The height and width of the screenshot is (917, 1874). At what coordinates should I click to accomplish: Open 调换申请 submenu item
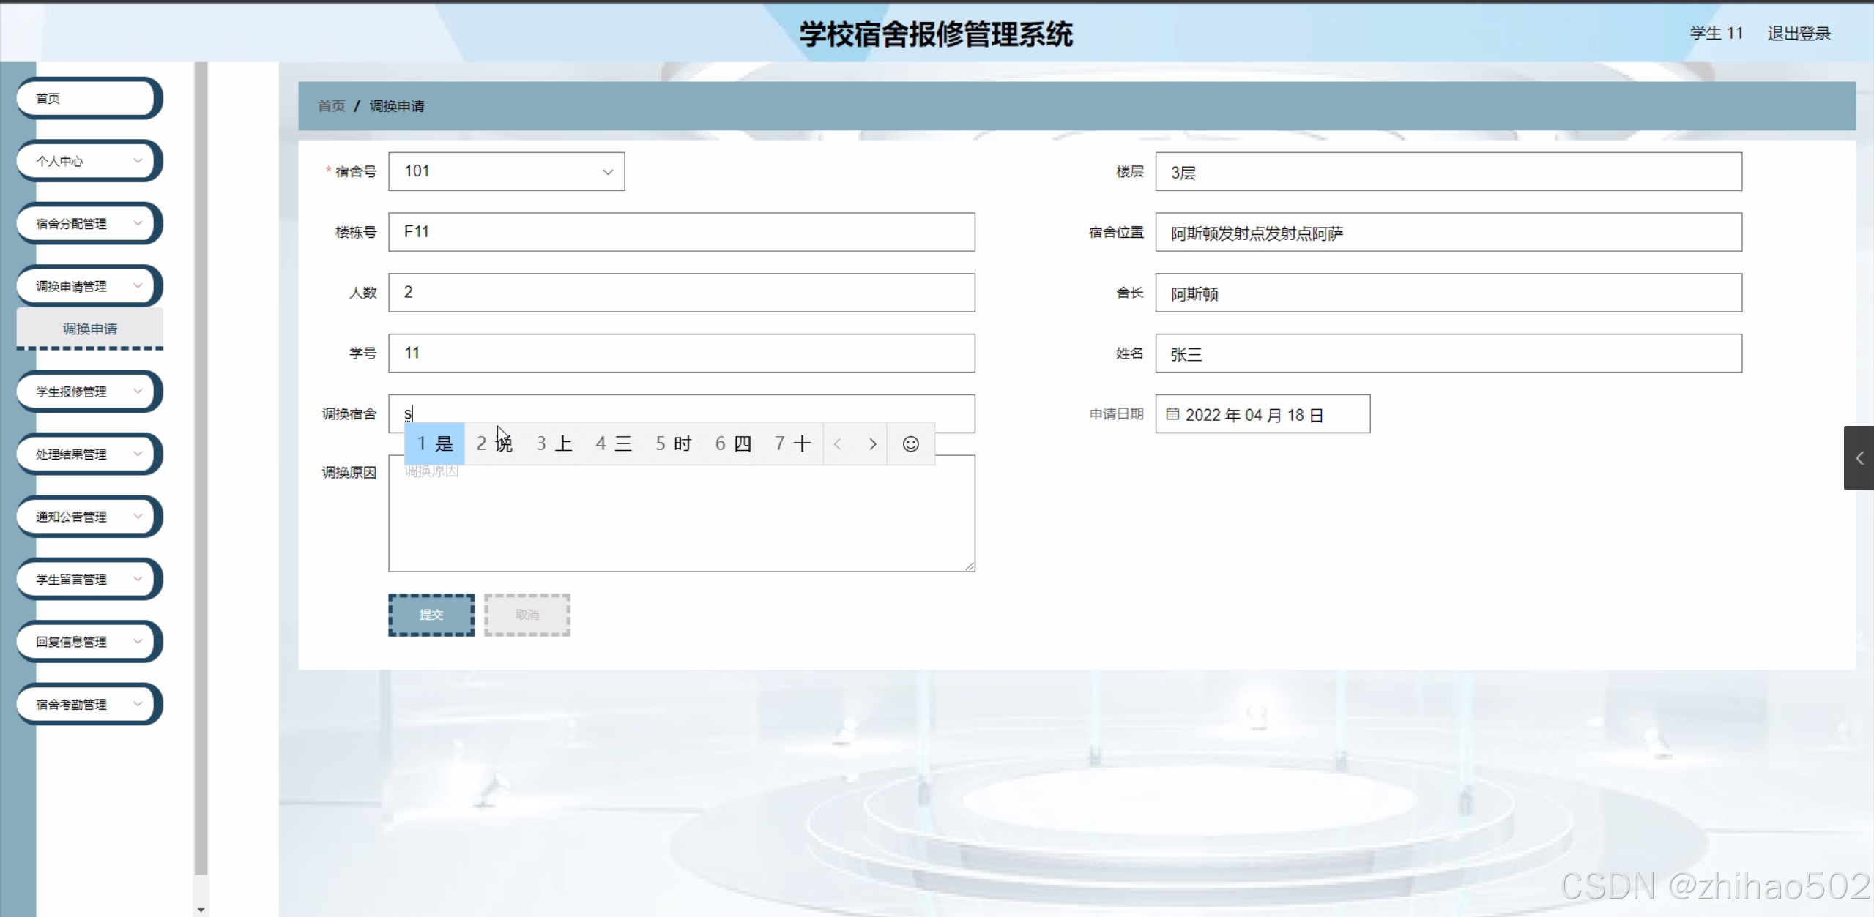coord(89,329)
